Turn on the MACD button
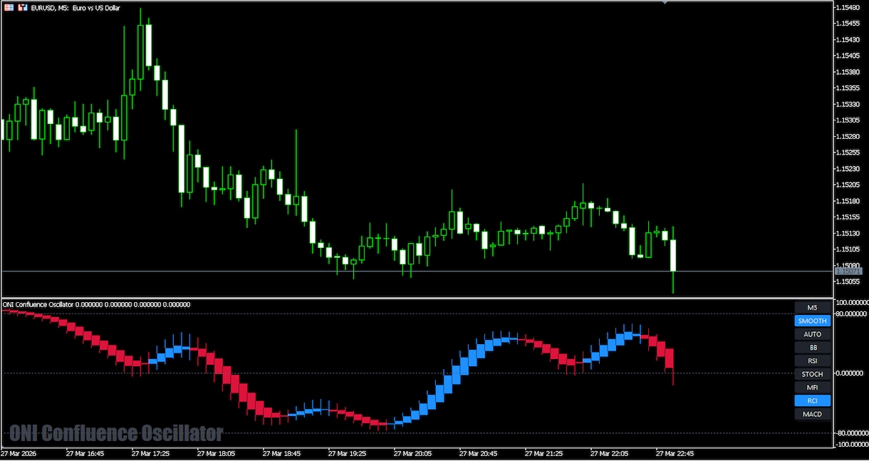 tap(813, 414)
